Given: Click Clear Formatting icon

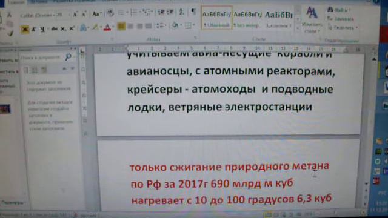Looking at the screenshot, I should [x=110, y=12].
